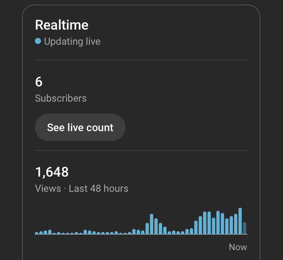The image size is (283, 260).
Task: Click the See live count button
Action: pos(80,127)
